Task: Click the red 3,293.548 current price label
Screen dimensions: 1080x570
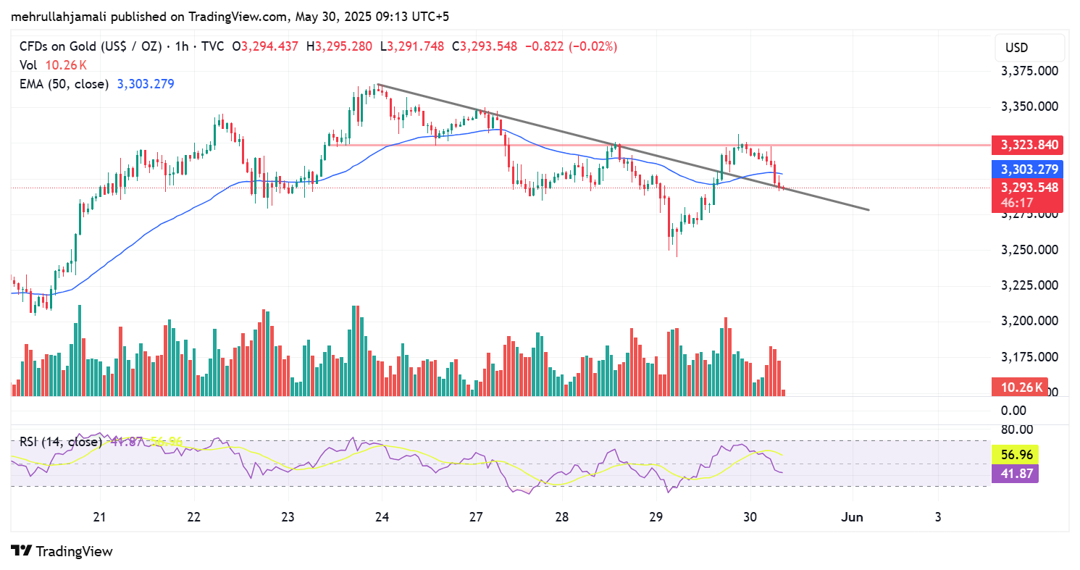Action: (1029, 187)
